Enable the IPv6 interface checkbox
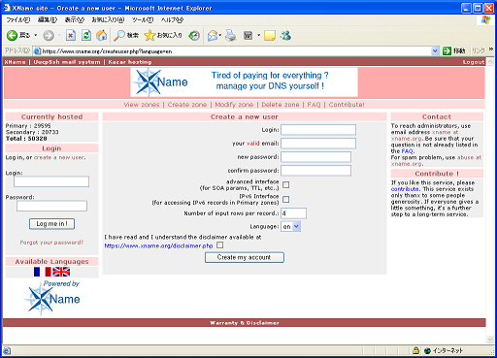This screenshot has width=497, height=358. 285,199
